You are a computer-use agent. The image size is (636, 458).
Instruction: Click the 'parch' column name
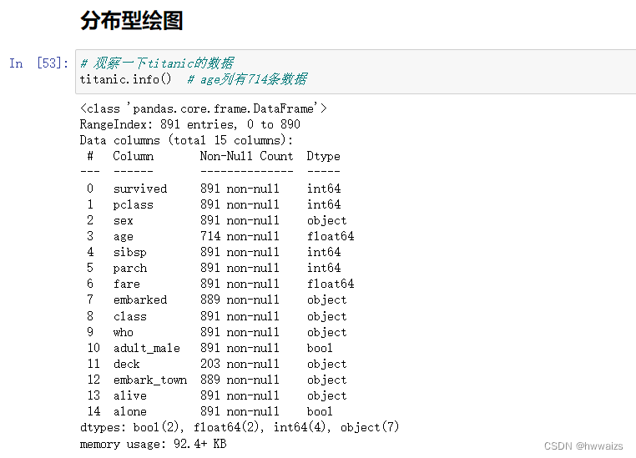(x=130, y=269)
